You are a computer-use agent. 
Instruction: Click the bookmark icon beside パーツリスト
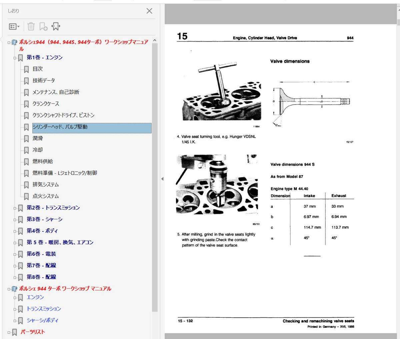[15, 332]
